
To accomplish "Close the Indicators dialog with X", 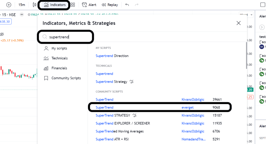I will [238, 23].
